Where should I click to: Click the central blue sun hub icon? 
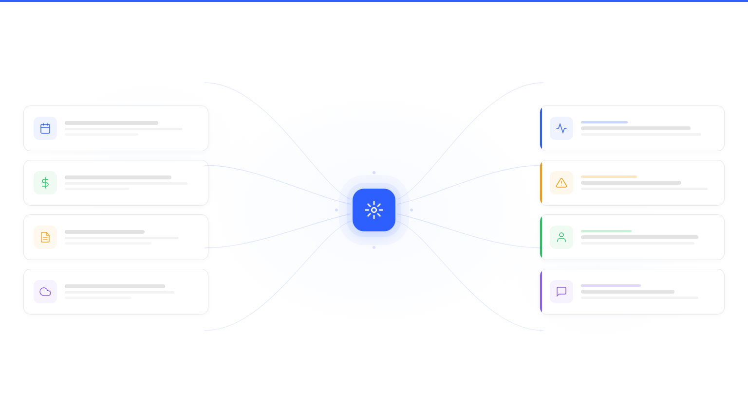pos(374,210)
